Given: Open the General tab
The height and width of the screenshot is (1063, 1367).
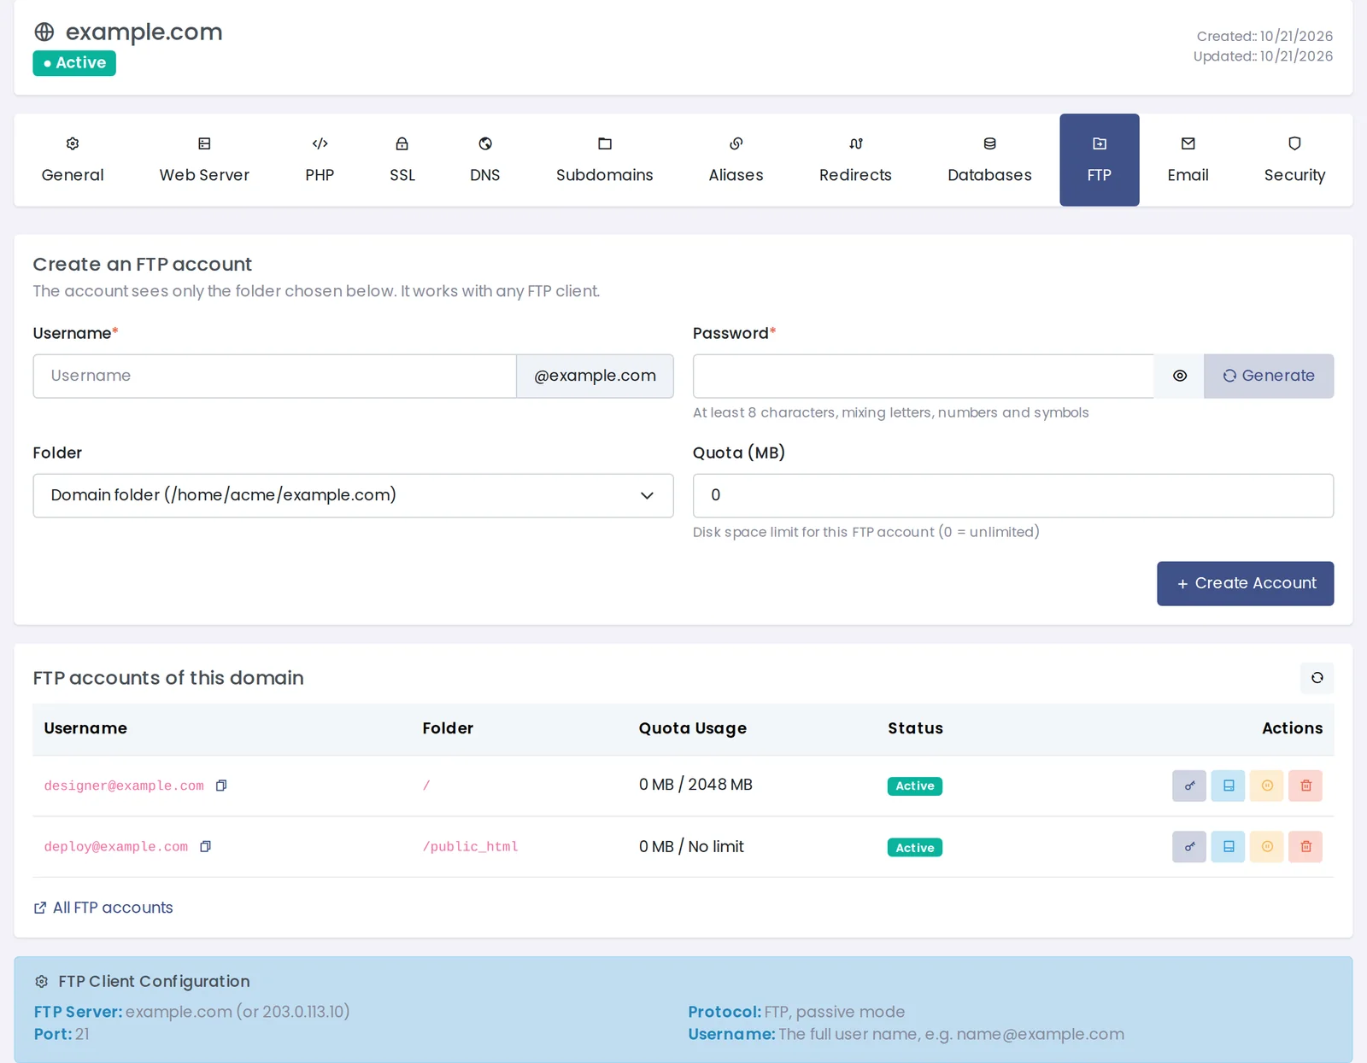Looking at the screenshot, I should pyautogui.click(x=73, y=160).
